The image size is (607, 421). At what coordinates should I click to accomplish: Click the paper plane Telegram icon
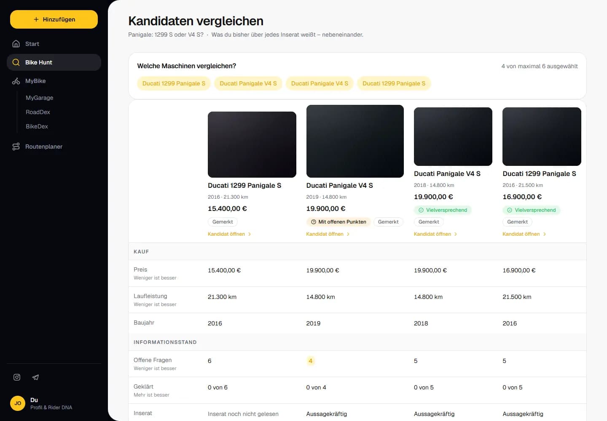tap(35, 377)
